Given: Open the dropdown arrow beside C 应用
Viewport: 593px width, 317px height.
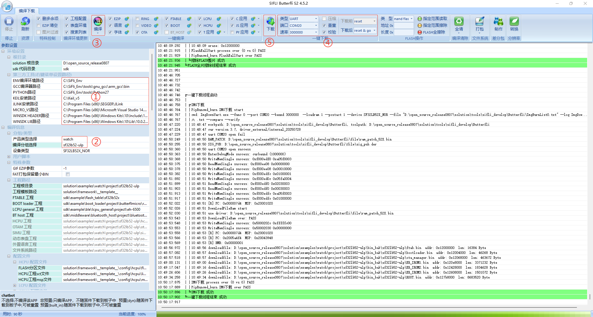Looking at the screenshot, I should click(x=259, y=19).
